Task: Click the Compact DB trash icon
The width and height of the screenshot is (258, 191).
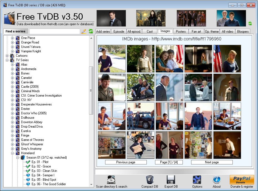Action: point(150,180)
